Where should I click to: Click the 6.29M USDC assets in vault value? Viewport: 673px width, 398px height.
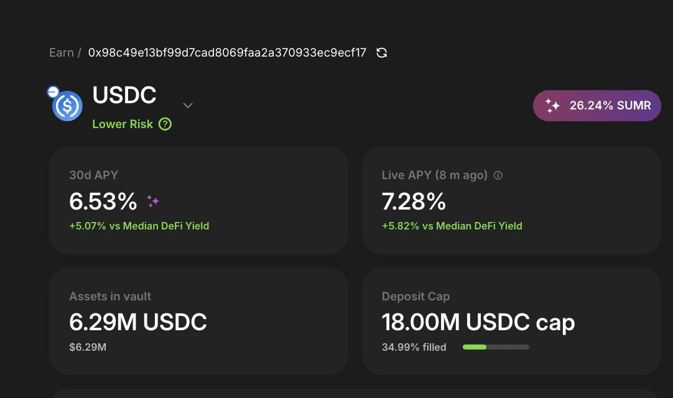point(138,322)
